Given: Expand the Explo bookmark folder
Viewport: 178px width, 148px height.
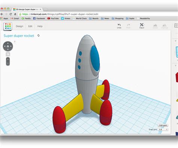Looking at the screenshot, I should point(130,18).
